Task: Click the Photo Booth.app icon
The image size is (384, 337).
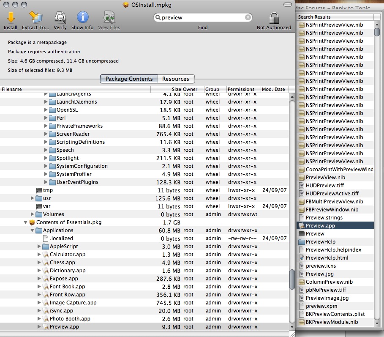Action: pos(46,319)
